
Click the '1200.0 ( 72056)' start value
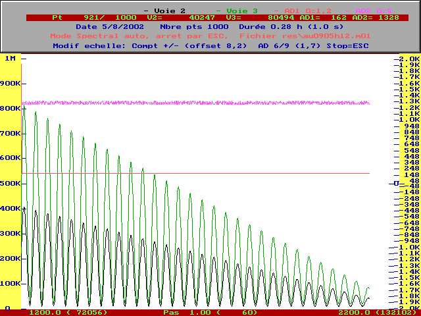coord(68,312)
